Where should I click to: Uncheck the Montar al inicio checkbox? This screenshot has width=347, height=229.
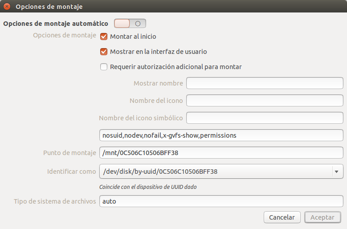pyautogui.click(x=104, y=37)
